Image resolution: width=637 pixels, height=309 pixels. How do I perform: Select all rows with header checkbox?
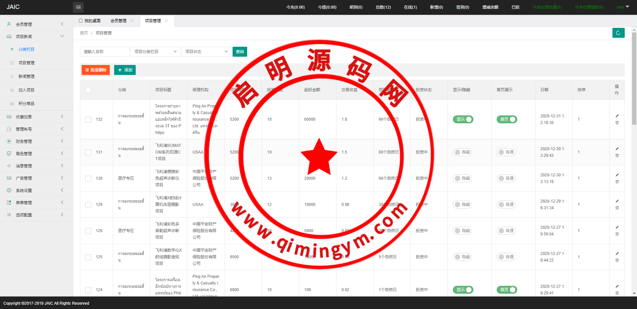88,90
